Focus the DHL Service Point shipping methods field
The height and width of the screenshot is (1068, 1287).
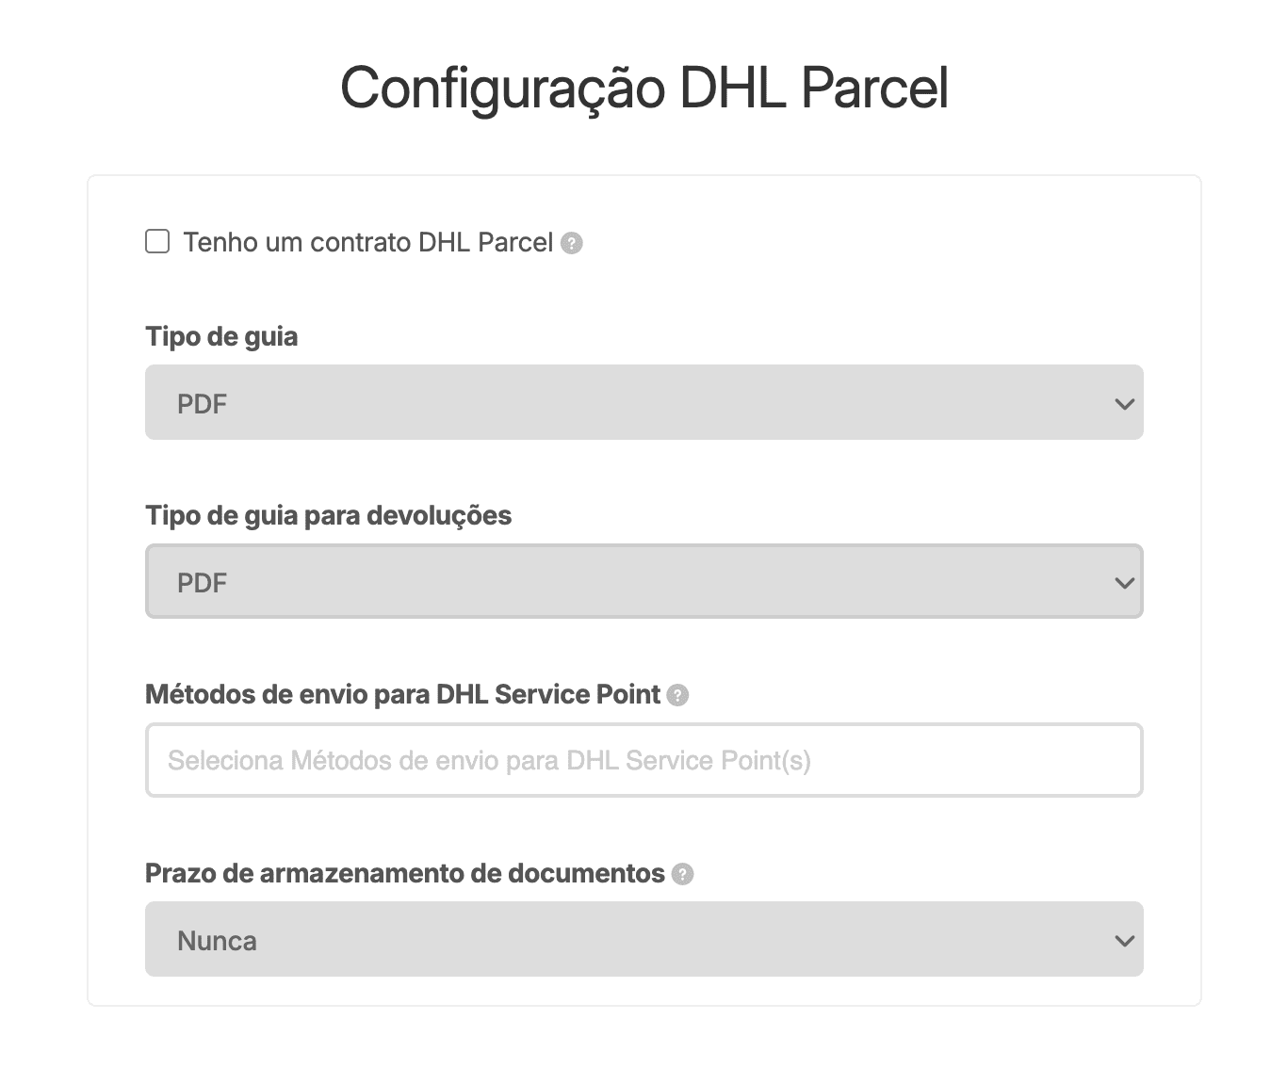point(643,760)
